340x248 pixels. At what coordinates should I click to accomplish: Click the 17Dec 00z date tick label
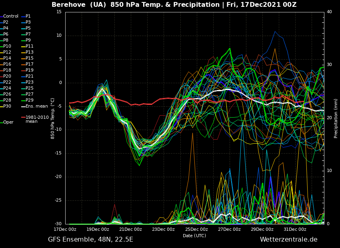(x=65, y=229)
